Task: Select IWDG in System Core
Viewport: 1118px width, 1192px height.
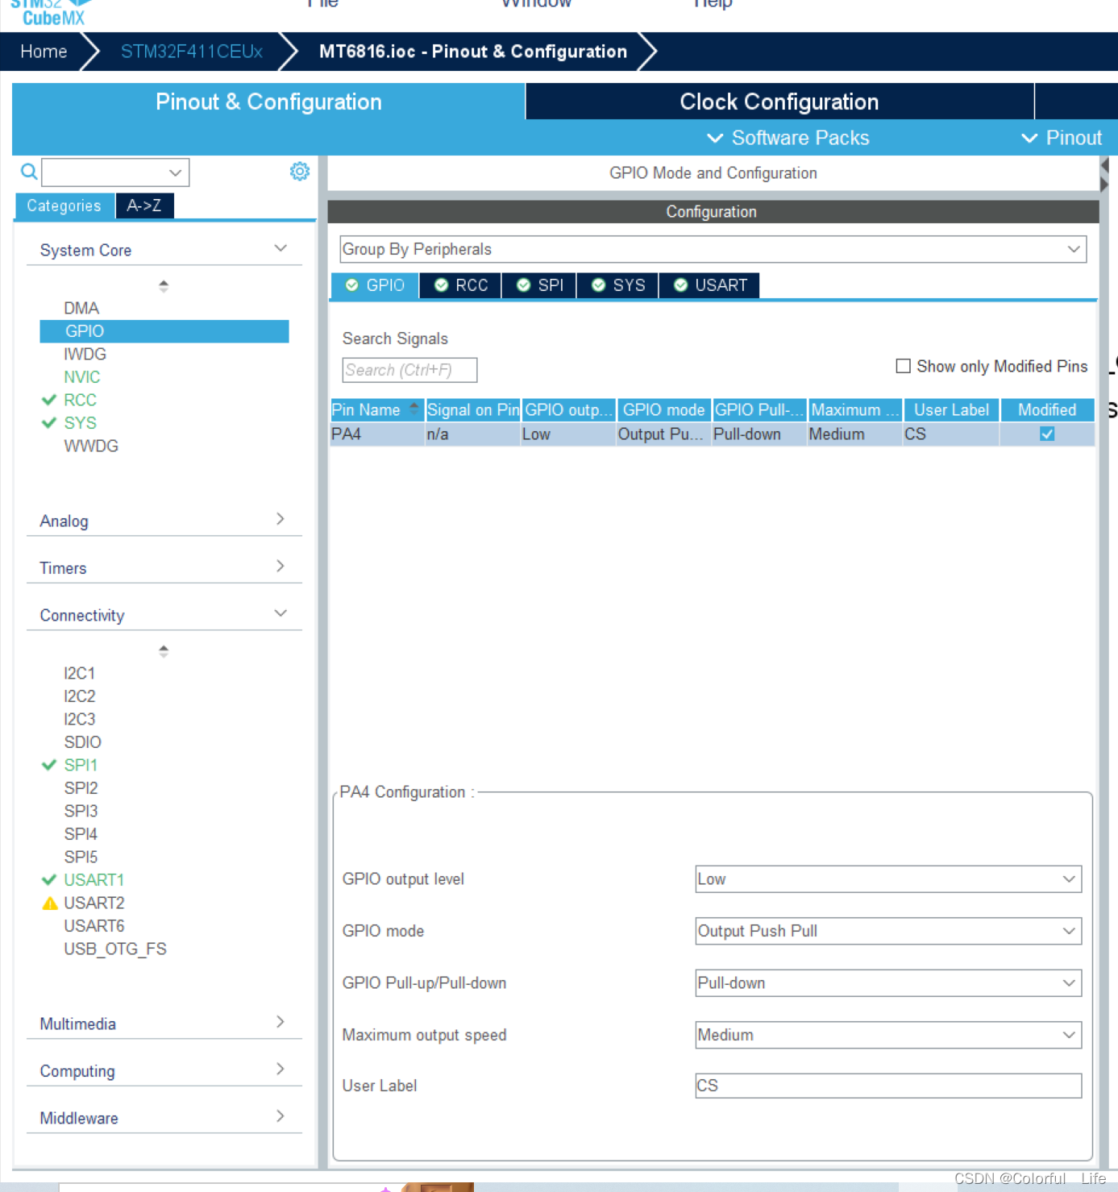Action: 85,354
